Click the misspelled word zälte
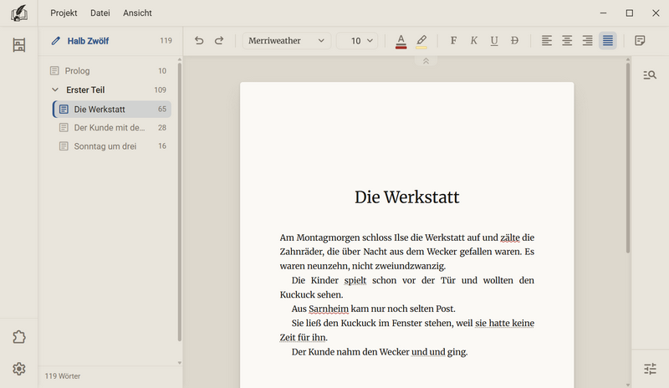Image resolution: width=669 pixels, height=388 pixels. click(510, 237)
